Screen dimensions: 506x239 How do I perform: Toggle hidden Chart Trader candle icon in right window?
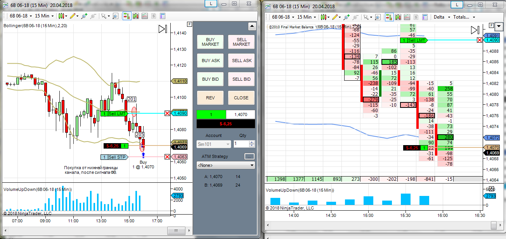point(398,17)
